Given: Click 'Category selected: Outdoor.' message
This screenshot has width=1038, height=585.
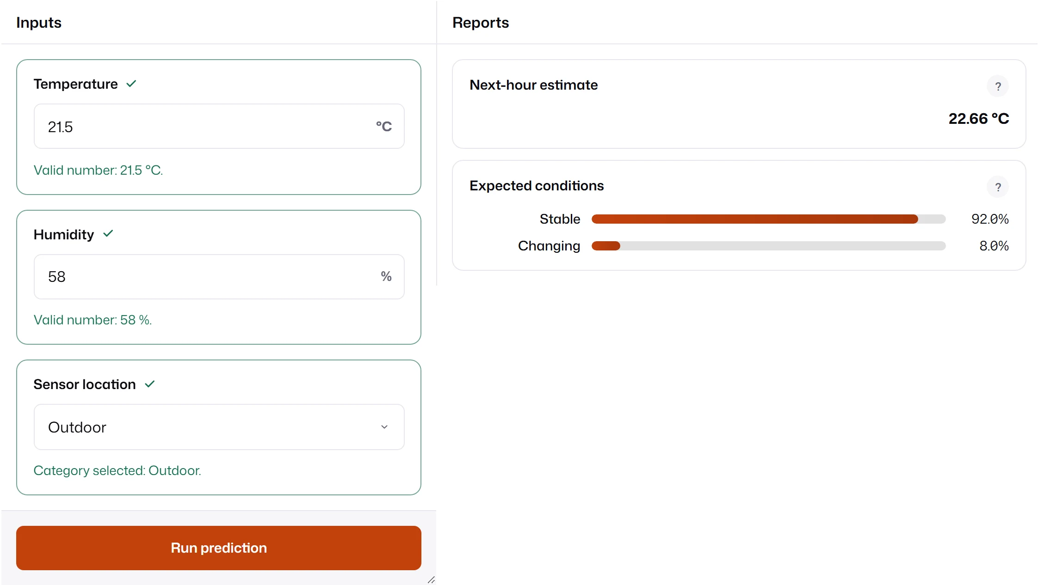Looking at the screenshot, I should 117,471.
